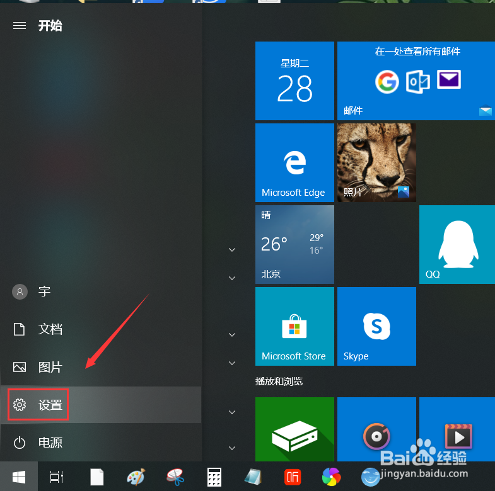Launch the QQ penguin tile
The height and width of the screenshot is (491, 495).
pyautogui.click(x=457, y=244)
